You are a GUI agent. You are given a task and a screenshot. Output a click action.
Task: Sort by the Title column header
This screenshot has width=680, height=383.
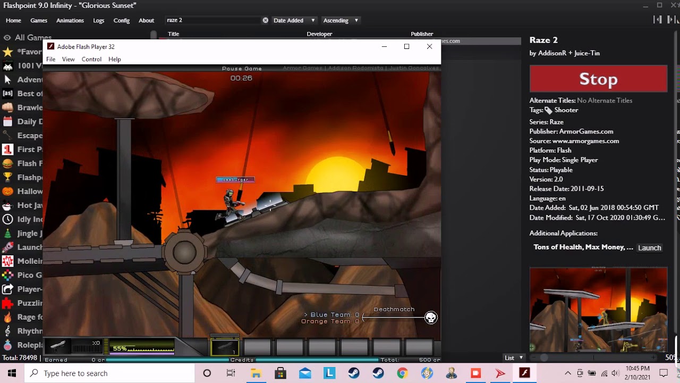[174, 34]
